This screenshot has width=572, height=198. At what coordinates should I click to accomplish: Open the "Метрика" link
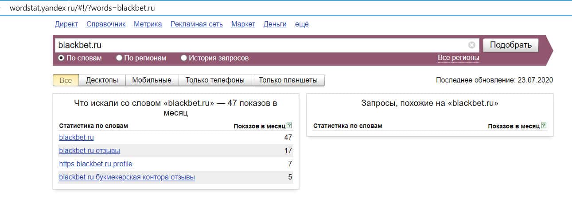(148, 24)
